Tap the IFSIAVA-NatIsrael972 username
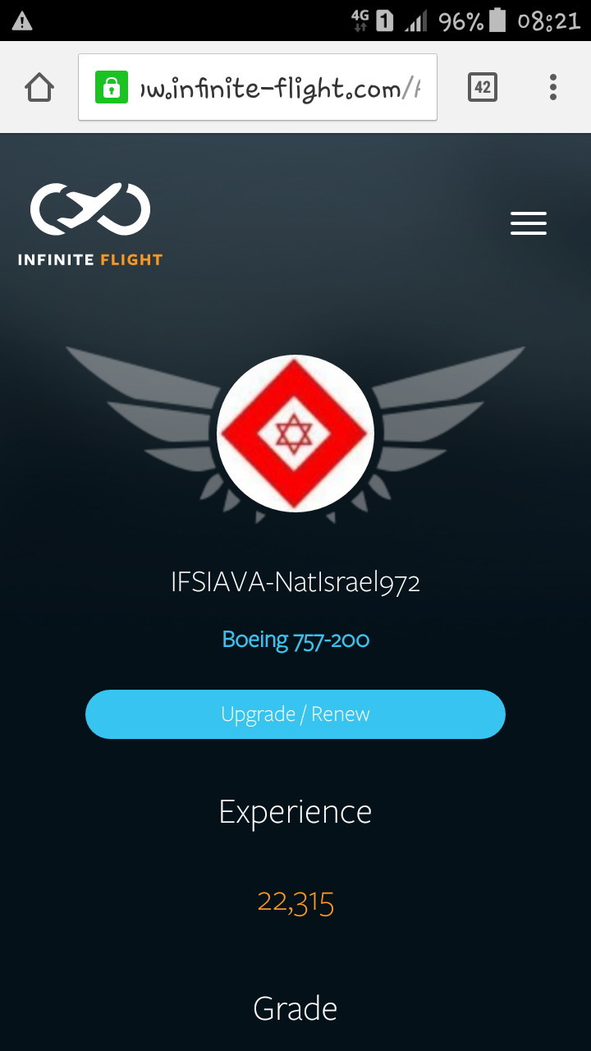 [x=295, y=582]
